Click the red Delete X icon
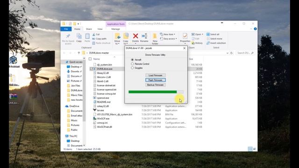 pos(135,36)
